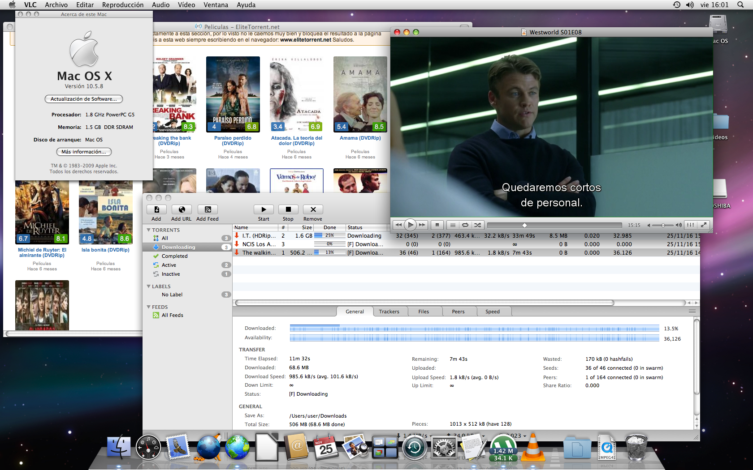Toggle VLC fullscreen mode
Screen dimensions: 753x470
(x=704, y=225)
